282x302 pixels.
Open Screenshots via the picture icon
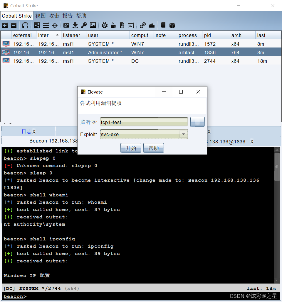pos(93,26)
